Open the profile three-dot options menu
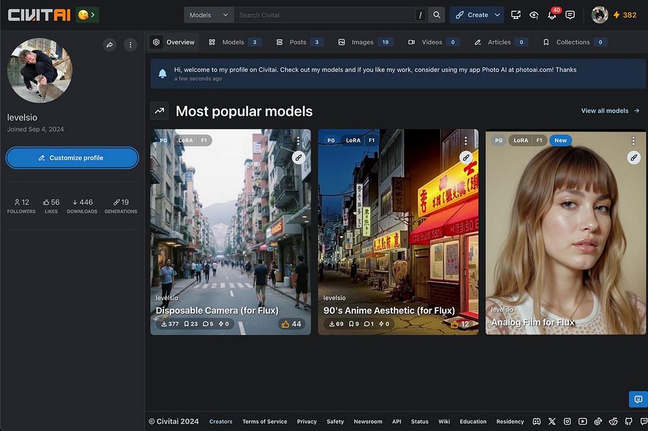 [130, 45]
